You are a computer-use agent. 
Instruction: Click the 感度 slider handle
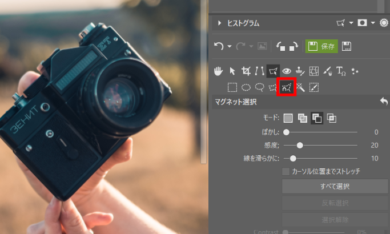[300, 145]
